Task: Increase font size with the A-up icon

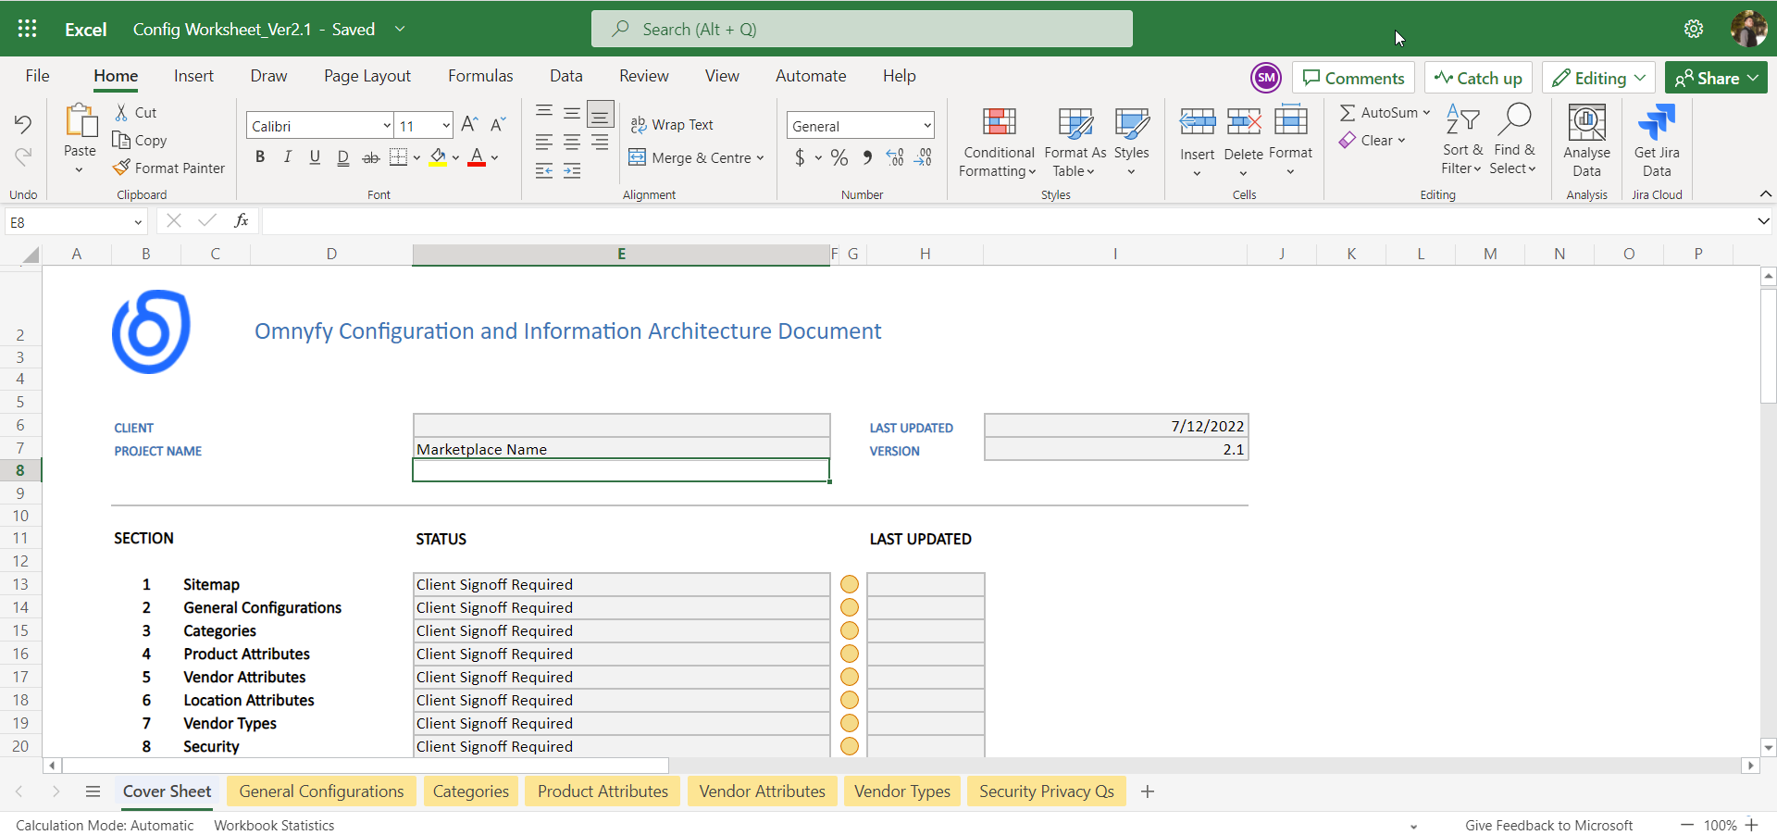Action: (x=469, y=124)
